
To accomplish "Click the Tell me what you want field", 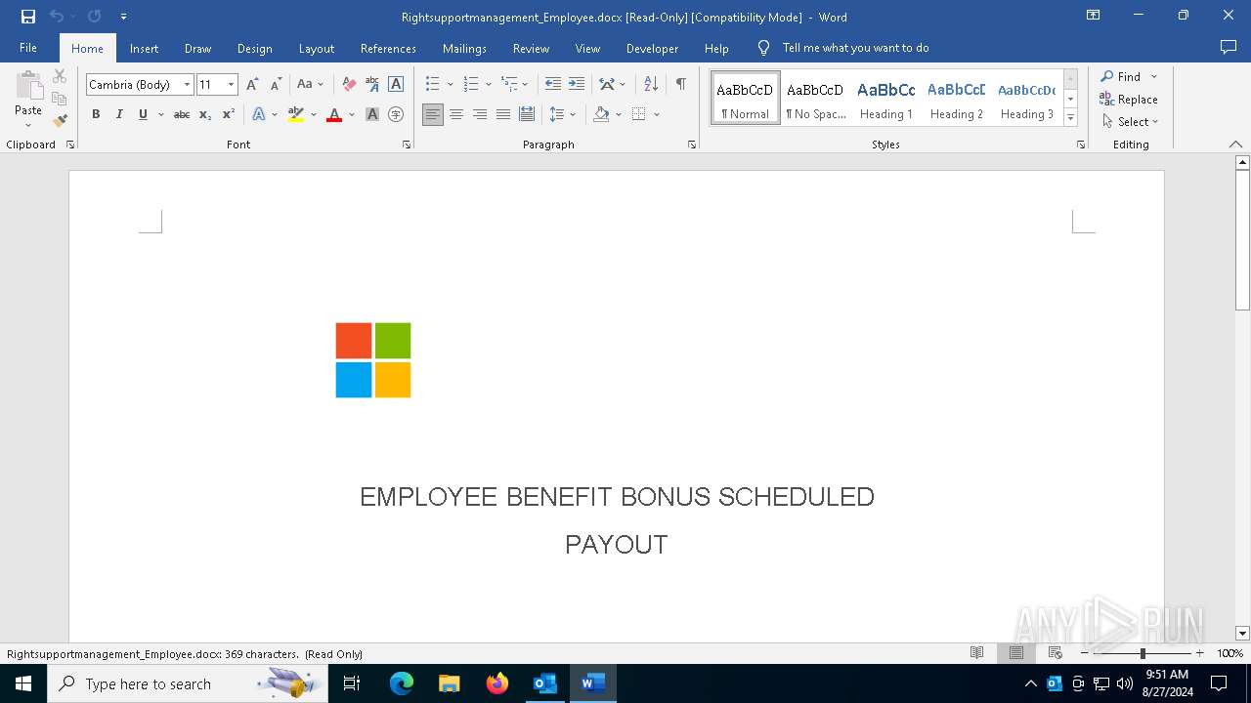I will (x=855, y=48).
